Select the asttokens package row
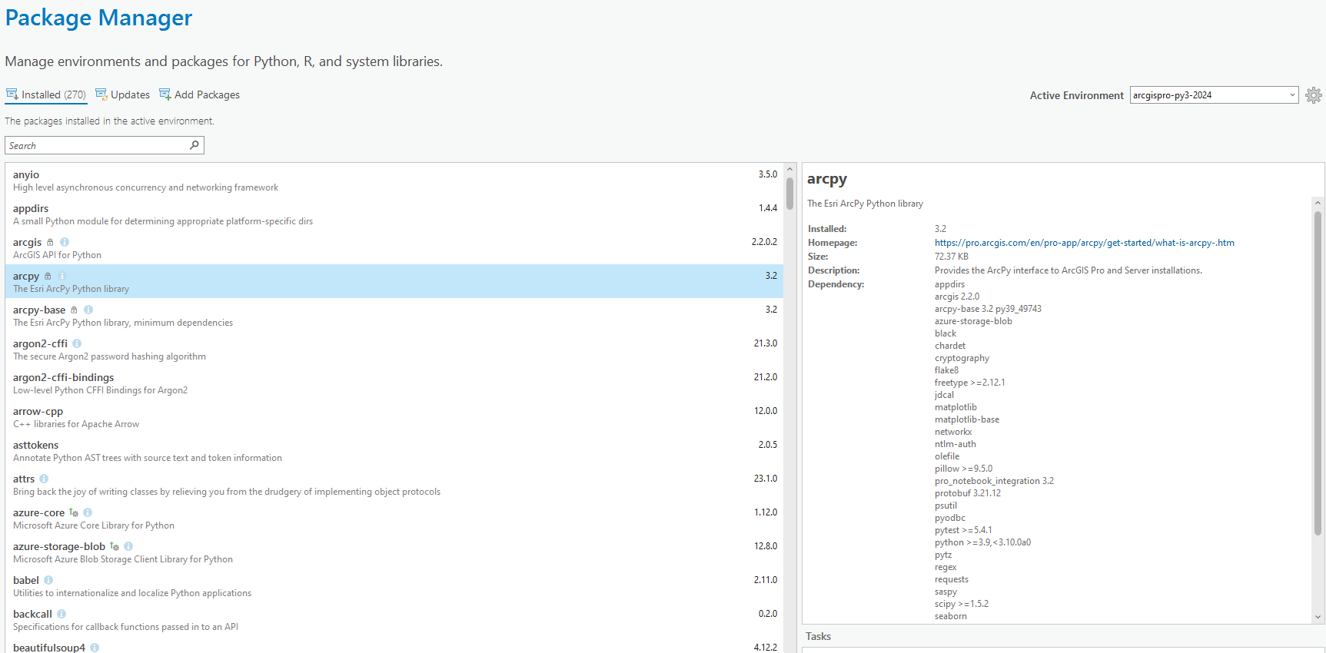The height and width of the screenshot is (653, 1326). [x=394, y=451]
